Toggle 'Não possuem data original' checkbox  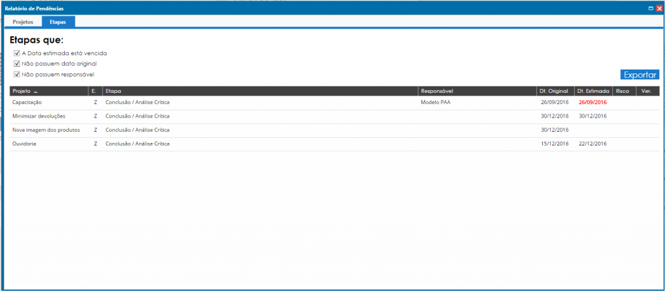pos(17,64)
